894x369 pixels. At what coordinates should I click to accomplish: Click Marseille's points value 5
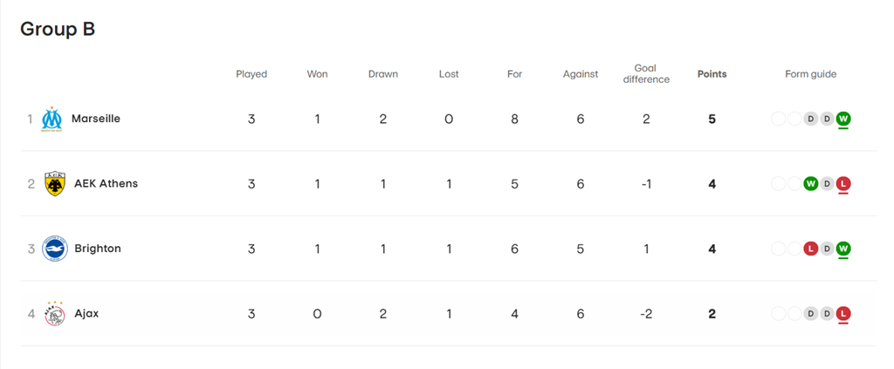point(712,119)
